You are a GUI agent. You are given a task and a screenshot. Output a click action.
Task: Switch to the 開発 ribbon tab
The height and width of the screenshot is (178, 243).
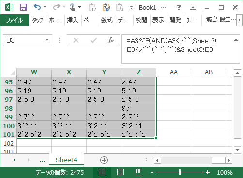tap(175, 20)
